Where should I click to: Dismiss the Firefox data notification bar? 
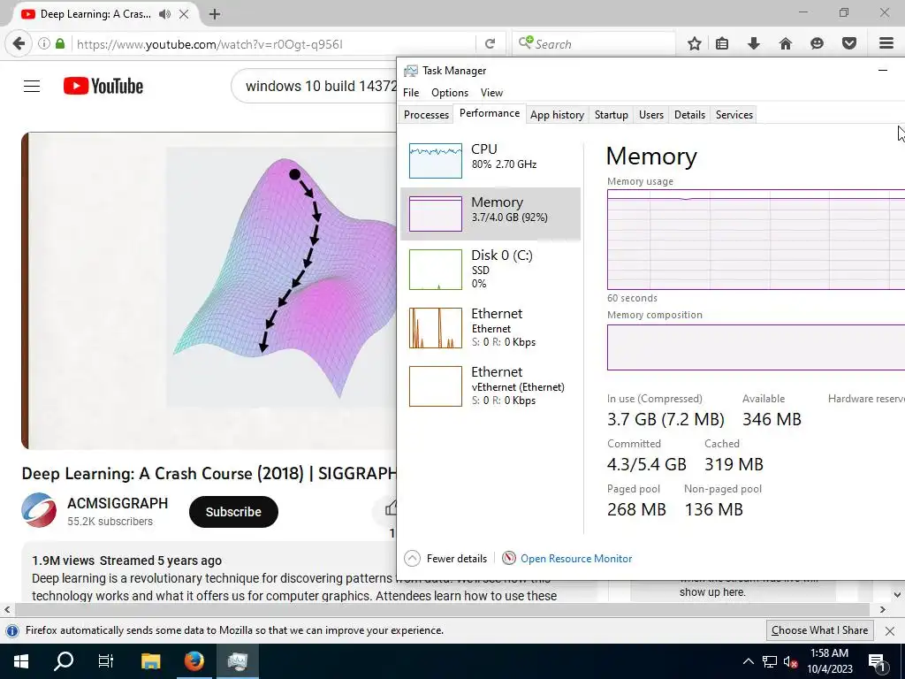click(x=890, y=631)
